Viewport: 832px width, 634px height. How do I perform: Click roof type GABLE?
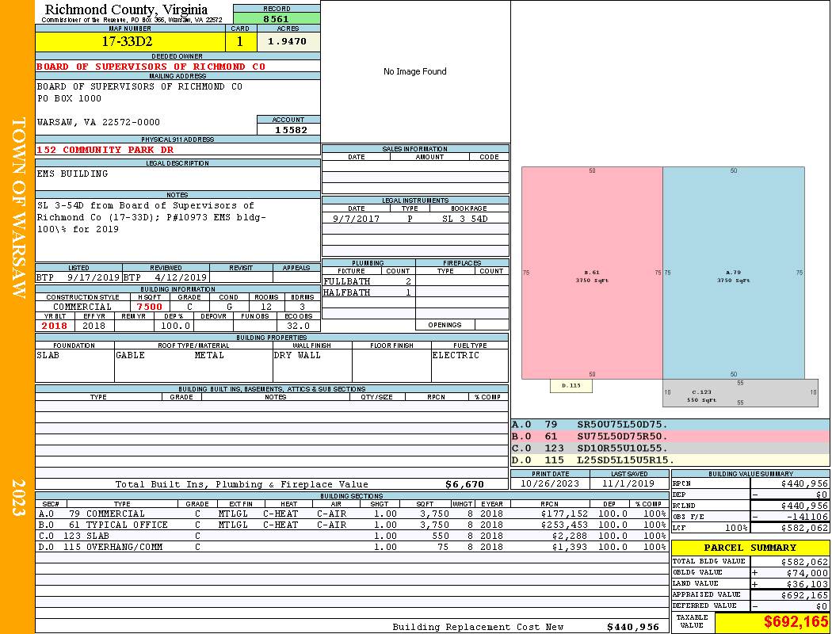(x=130, y=356)
